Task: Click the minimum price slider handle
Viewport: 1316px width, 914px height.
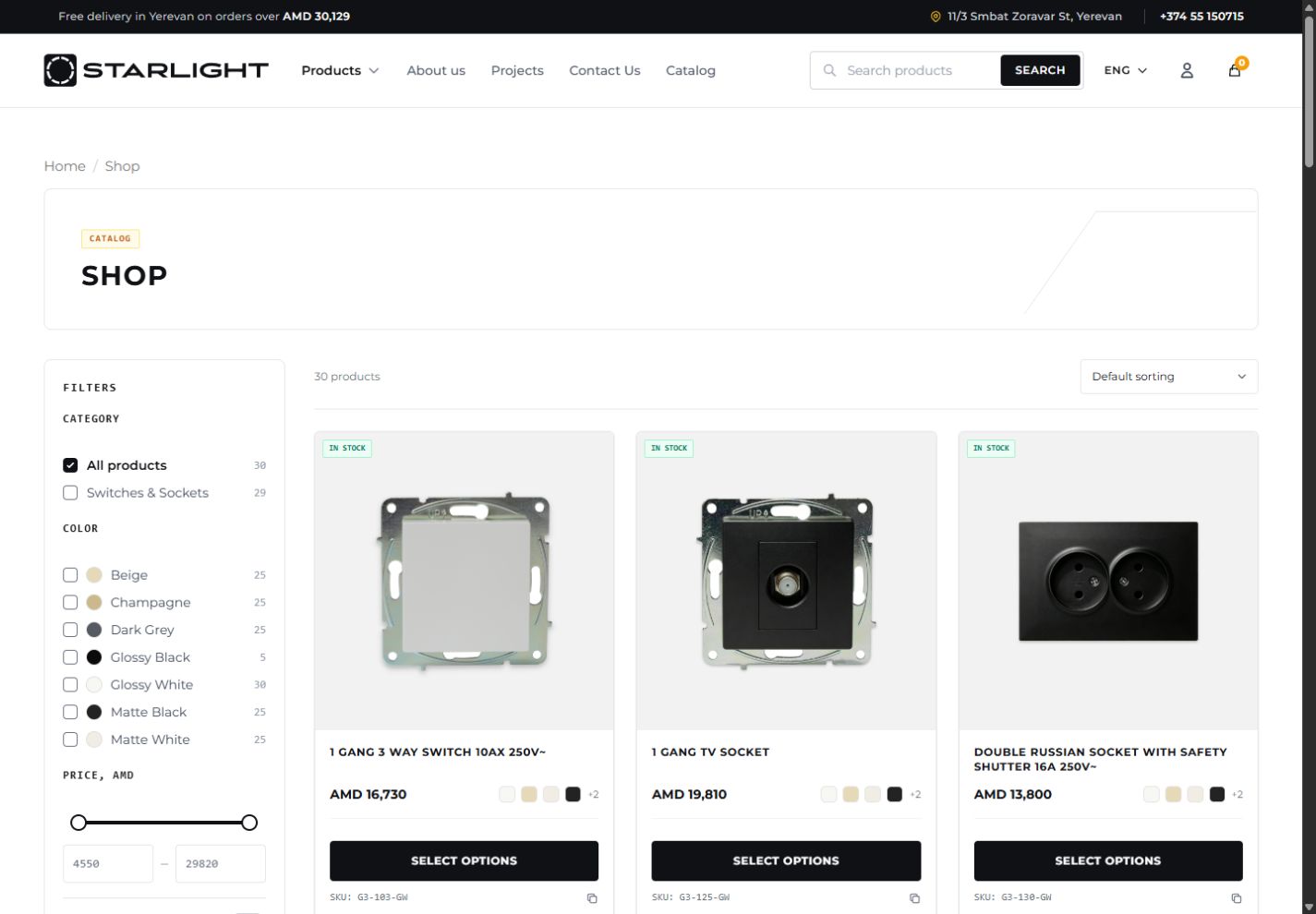Action: [x=78, y=823]
